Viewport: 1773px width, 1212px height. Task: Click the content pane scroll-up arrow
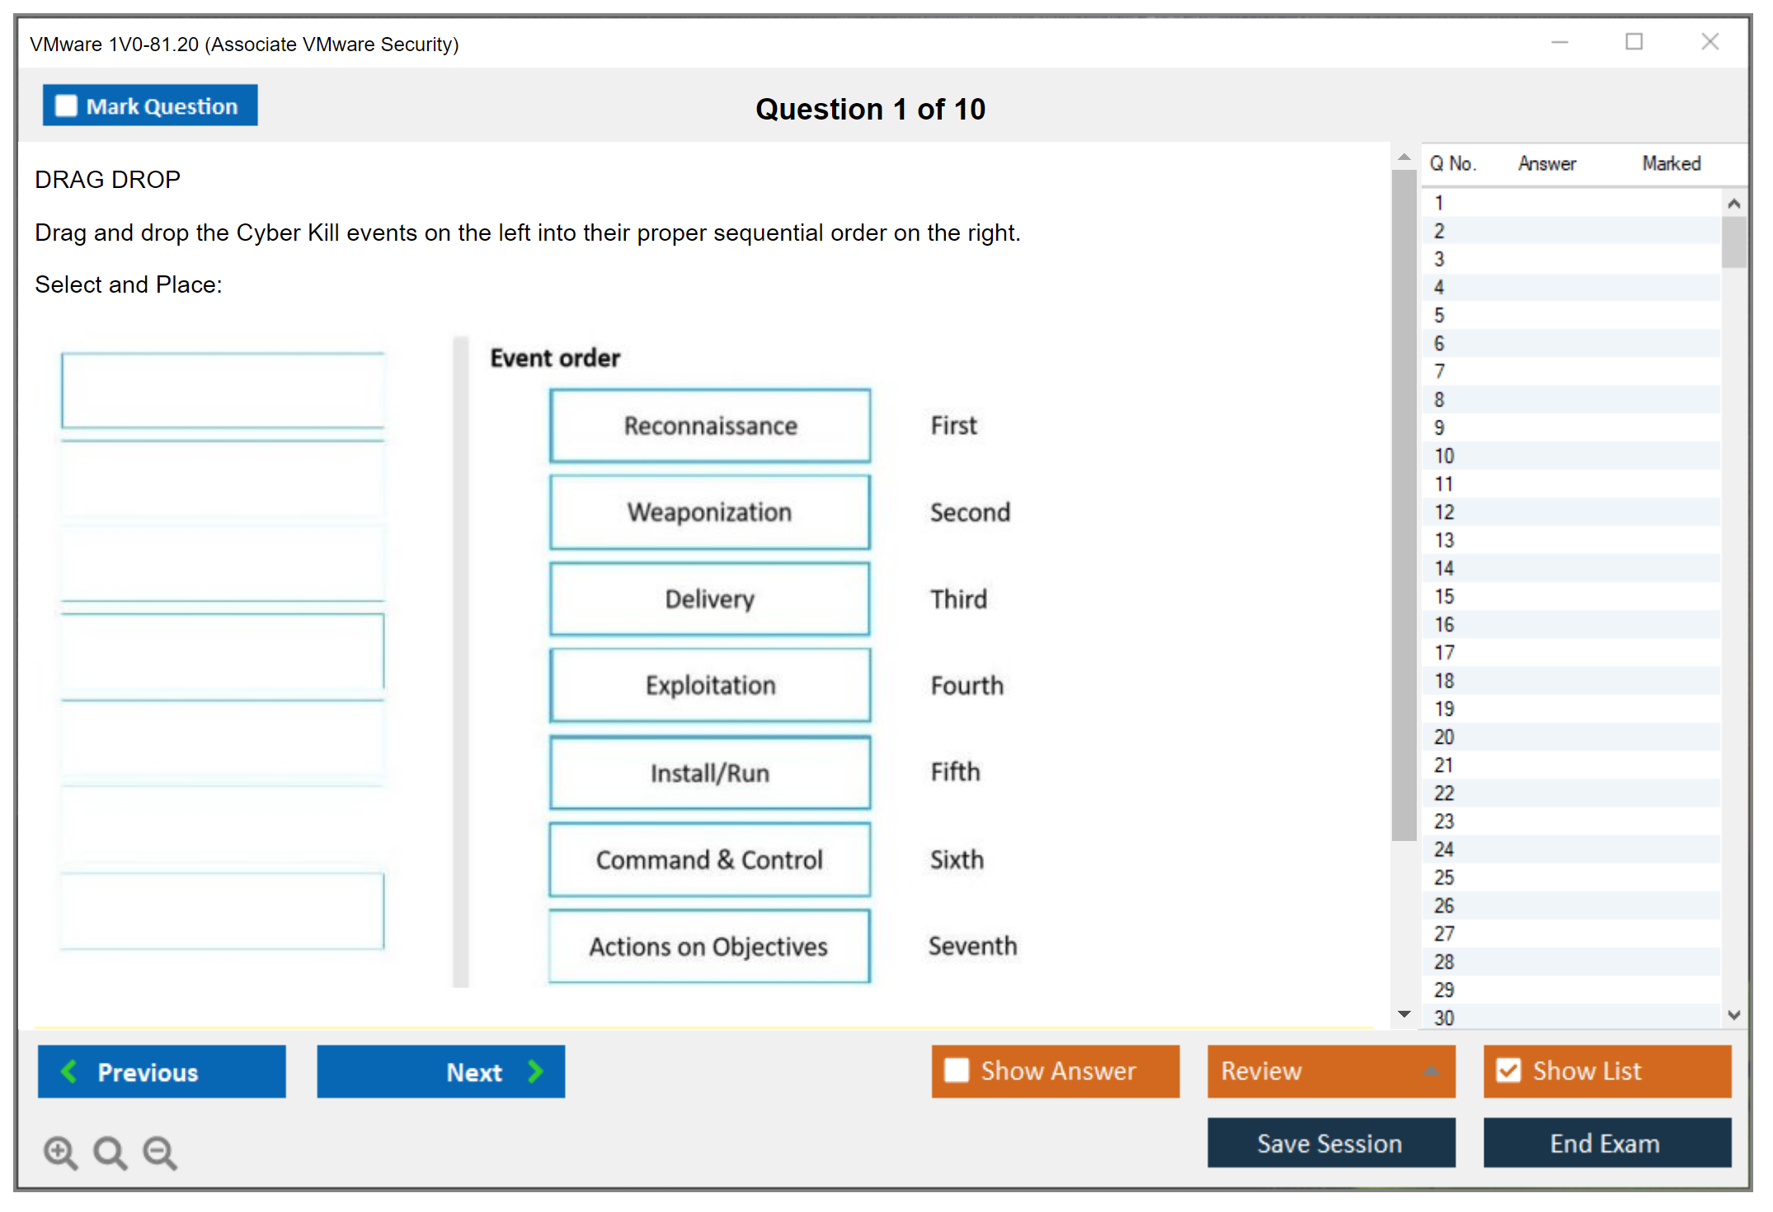coord(1404,157)
